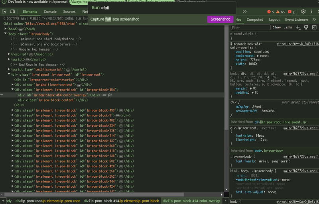
Task: Toggle the .cls element classes panel
Action: [x=288, y=27]
